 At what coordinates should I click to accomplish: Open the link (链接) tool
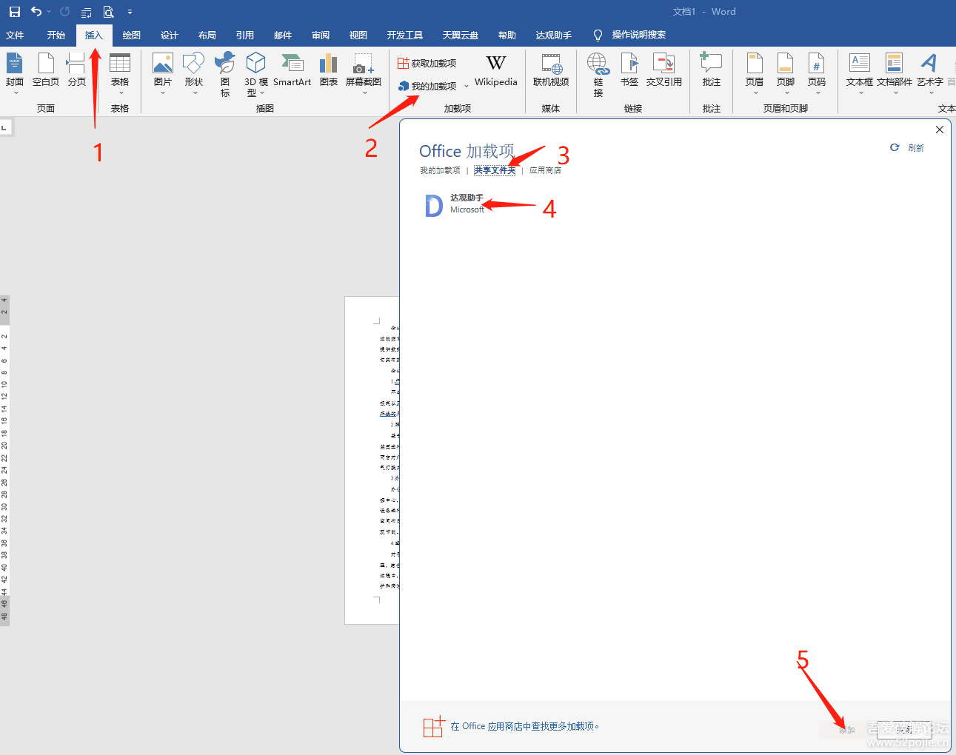pos(598,74)
